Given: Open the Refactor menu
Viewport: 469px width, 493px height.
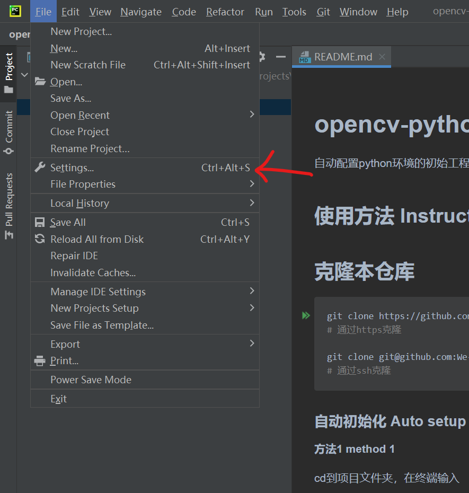Looking at the screenshot, I should pyautogui.click(x=225, y=12).
